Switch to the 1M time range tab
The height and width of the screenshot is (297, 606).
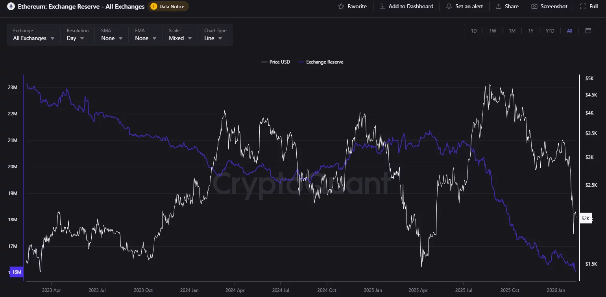pos(512,30)
